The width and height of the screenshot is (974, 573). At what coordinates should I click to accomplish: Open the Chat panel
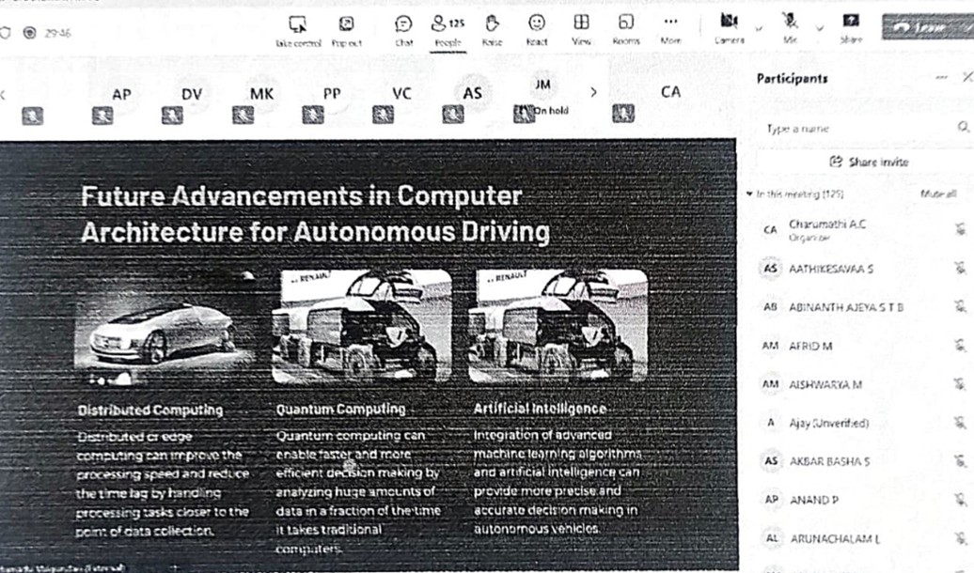click(403, 24)
